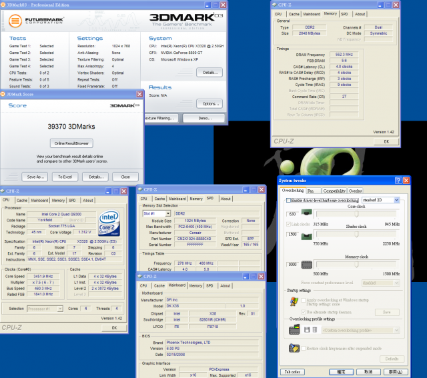Viewport: 427px width, 378px height.
Task: Toggle the Link clocks checkbox
Action: tap(288, 224)
